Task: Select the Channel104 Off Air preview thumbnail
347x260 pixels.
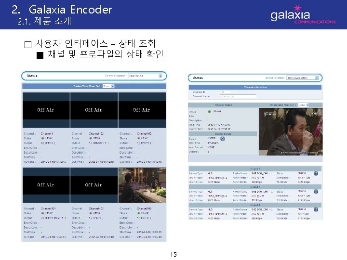Action: [x=46, y=185]
